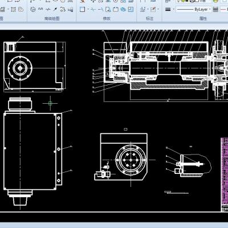Select the rounded polygon outline tool icon
Viewport: 228px width, 228px height.
pyautogui.click(x=21, y=9)
